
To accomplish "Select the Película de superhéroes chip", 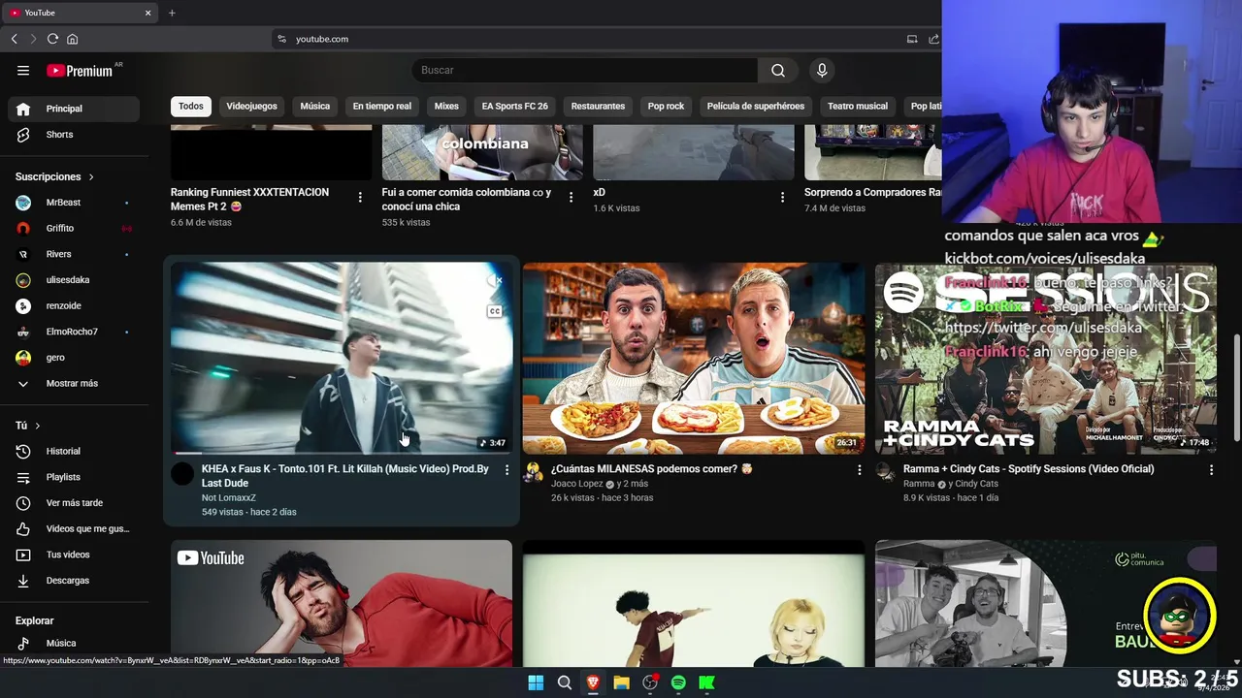I will 756,106.
